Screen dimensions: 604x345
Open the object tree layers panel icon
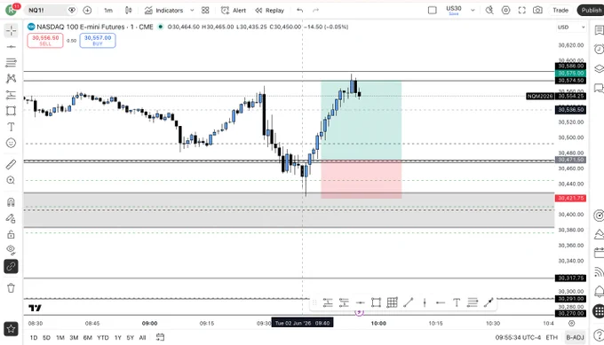coord(599,69)
